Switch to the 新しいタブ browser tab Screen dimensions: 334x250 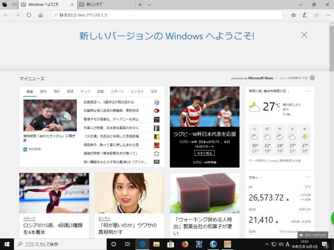coord(104,5)
